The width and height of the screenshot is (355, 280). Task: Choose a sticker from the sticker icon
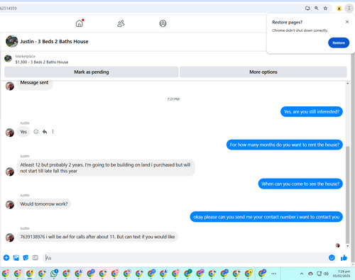(26, 257)
